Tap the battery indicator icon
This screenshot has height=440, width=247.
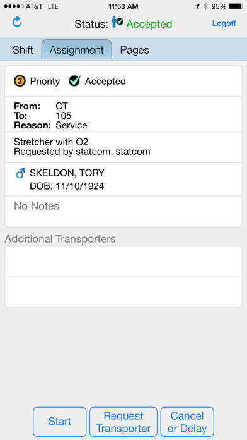pos(236,6)
